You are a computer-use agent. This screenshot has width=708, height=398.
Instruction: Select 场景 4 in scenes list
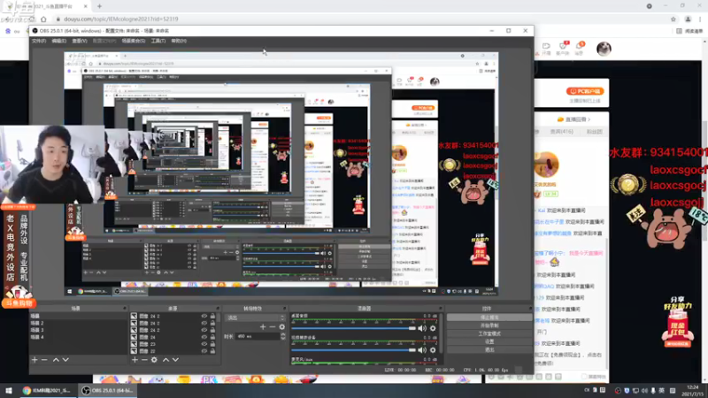coord(37,337)
